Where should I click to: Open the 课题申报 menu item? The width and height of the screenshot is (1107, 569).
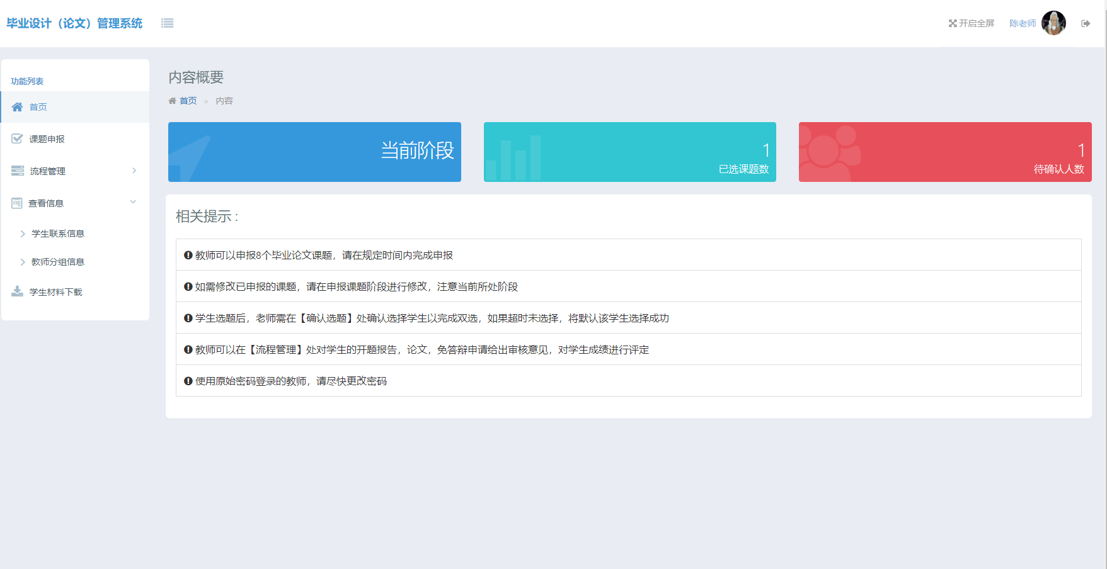coord(47,138)
